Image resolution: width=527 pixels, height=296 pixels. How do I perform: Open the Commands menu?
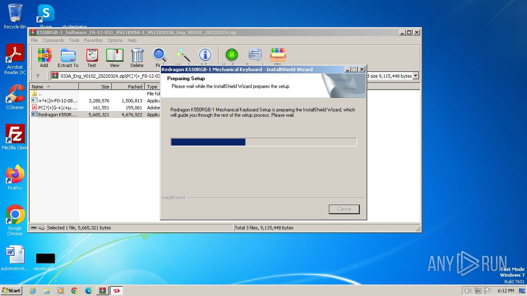(53, 40)
